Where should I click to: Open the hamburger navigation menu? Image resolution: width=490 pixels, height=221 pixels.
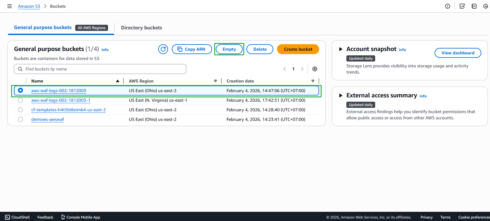[x=10, y=6]
